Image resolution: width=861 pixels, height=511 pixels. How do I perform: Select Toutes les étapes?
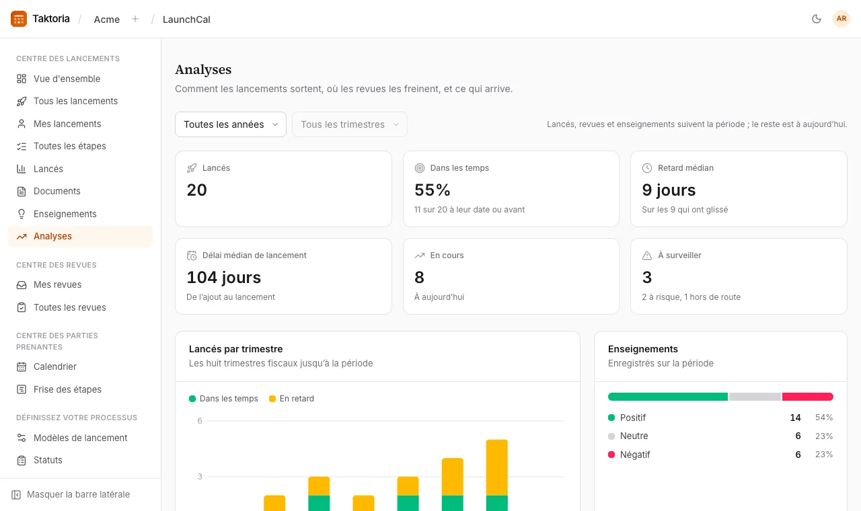(x=80, y=146)
